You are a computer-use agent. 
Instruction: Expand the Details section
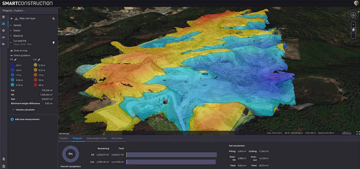(17, 25)
